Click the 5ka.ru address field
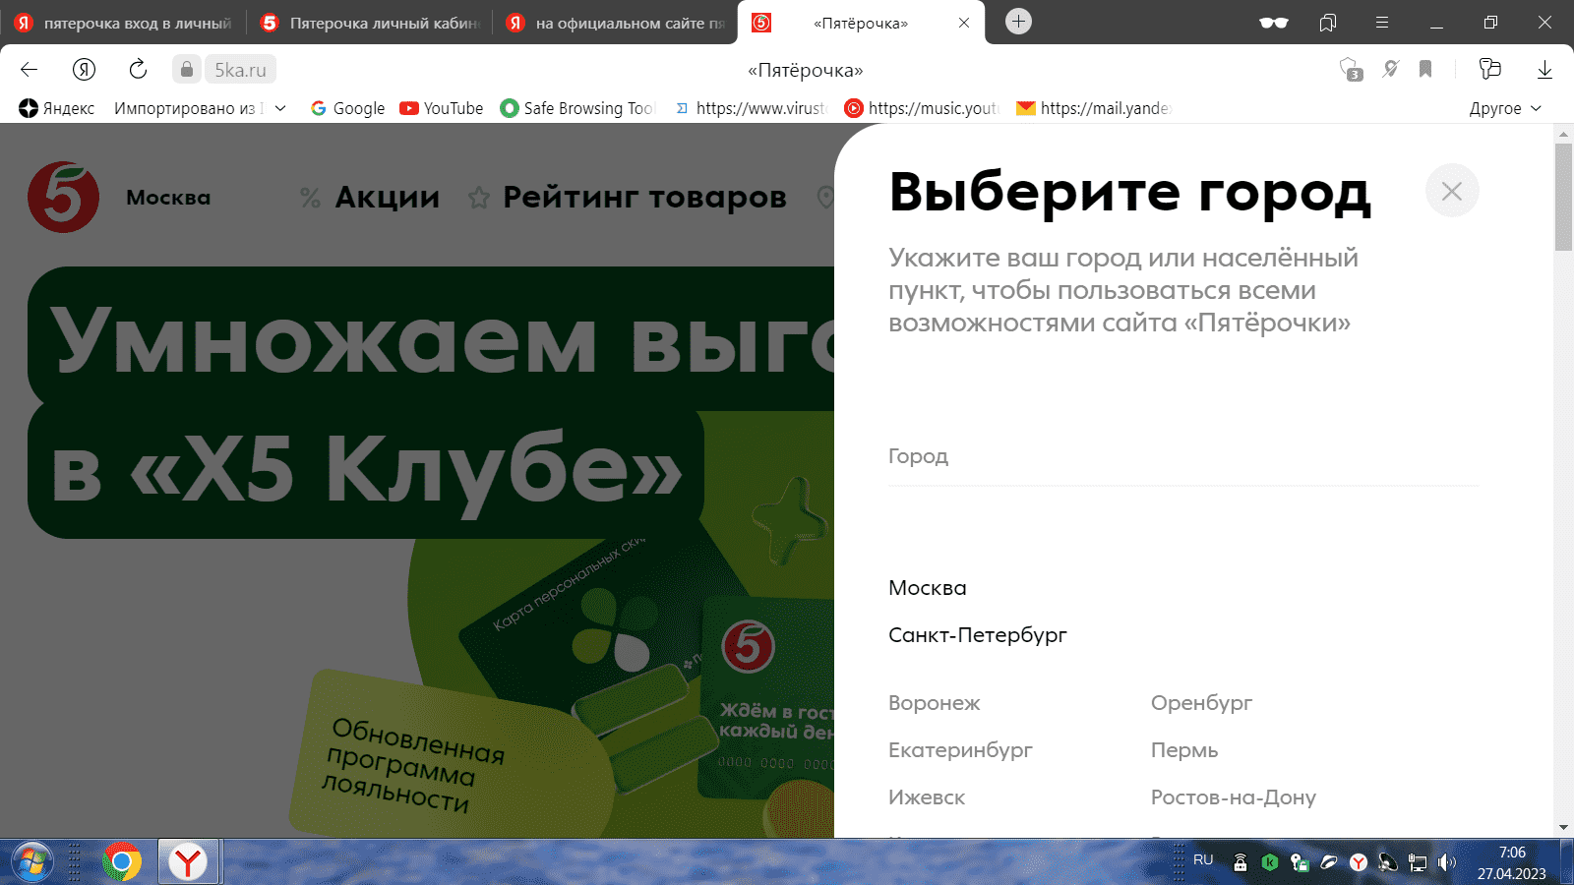The width and height of the screenshot is (1574, 885). 241,70
